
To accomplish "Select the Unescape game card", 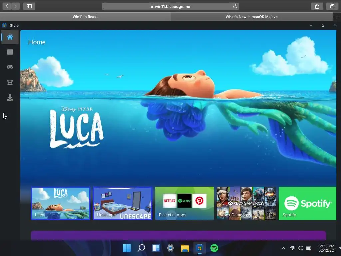I will click(x=123, y=203).
